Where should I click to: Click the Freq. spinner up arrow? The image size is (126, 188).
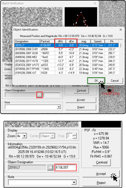click(74, 134)
